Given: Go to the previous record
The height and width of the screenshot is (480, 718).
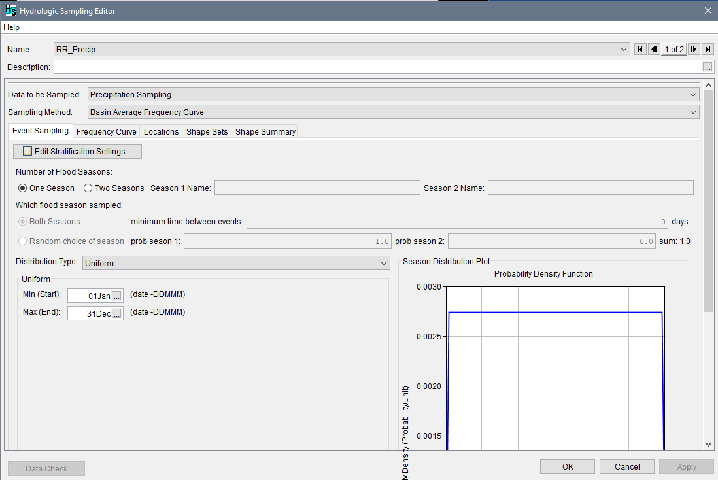Looking at the screenshot, I should (x=653, y=49).
